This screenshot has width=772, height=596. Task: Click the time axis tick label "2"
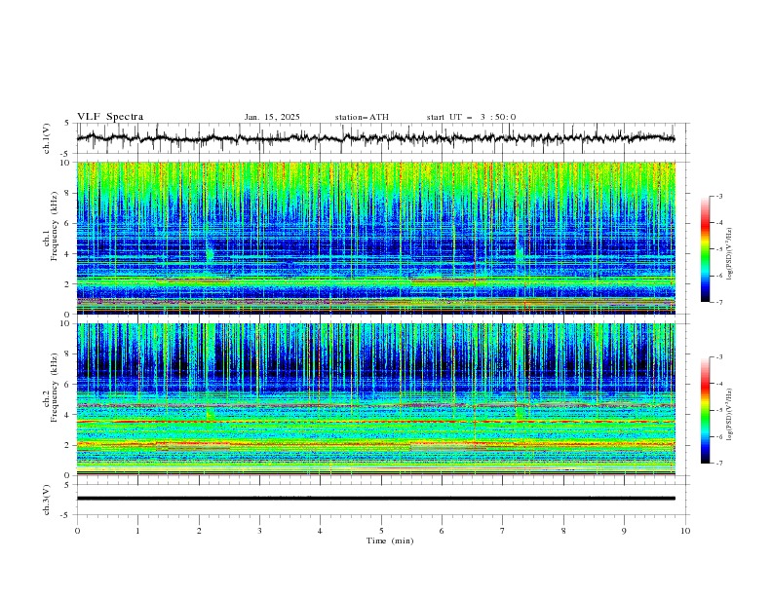pyautogui.click(x=199, y=531)
